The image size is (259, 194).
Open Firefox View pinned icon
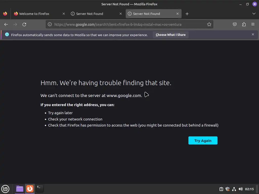pyautogui.click(x=5, y=14)
